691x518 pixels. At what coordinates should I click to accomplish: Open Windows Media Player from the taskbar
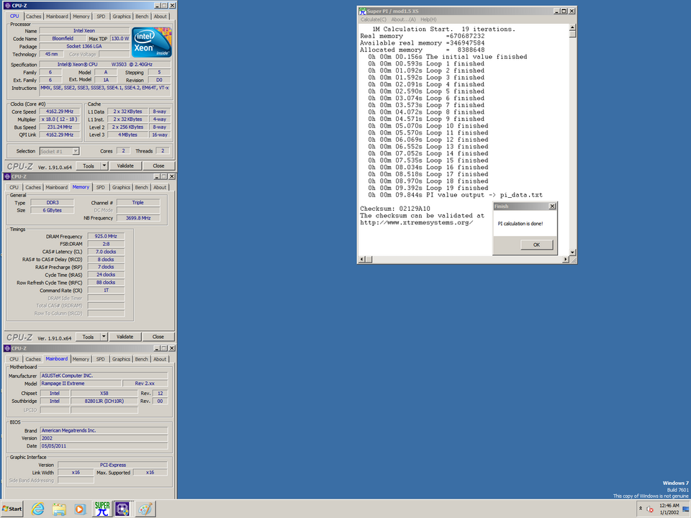pos(80,509)
